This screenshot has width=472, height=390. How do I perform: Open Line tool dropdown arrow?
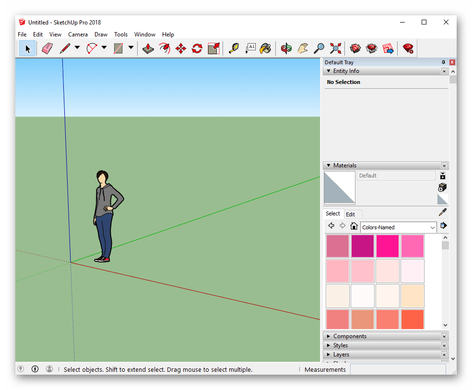coord(77,47)
